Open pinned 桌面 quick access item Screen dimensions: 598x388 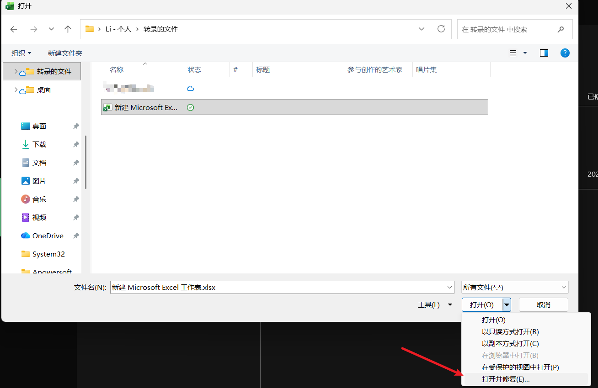(x=39, y=126)
